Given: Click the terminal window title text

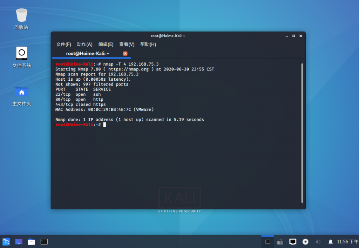Looking at the screenshot, I should point(168,36).
